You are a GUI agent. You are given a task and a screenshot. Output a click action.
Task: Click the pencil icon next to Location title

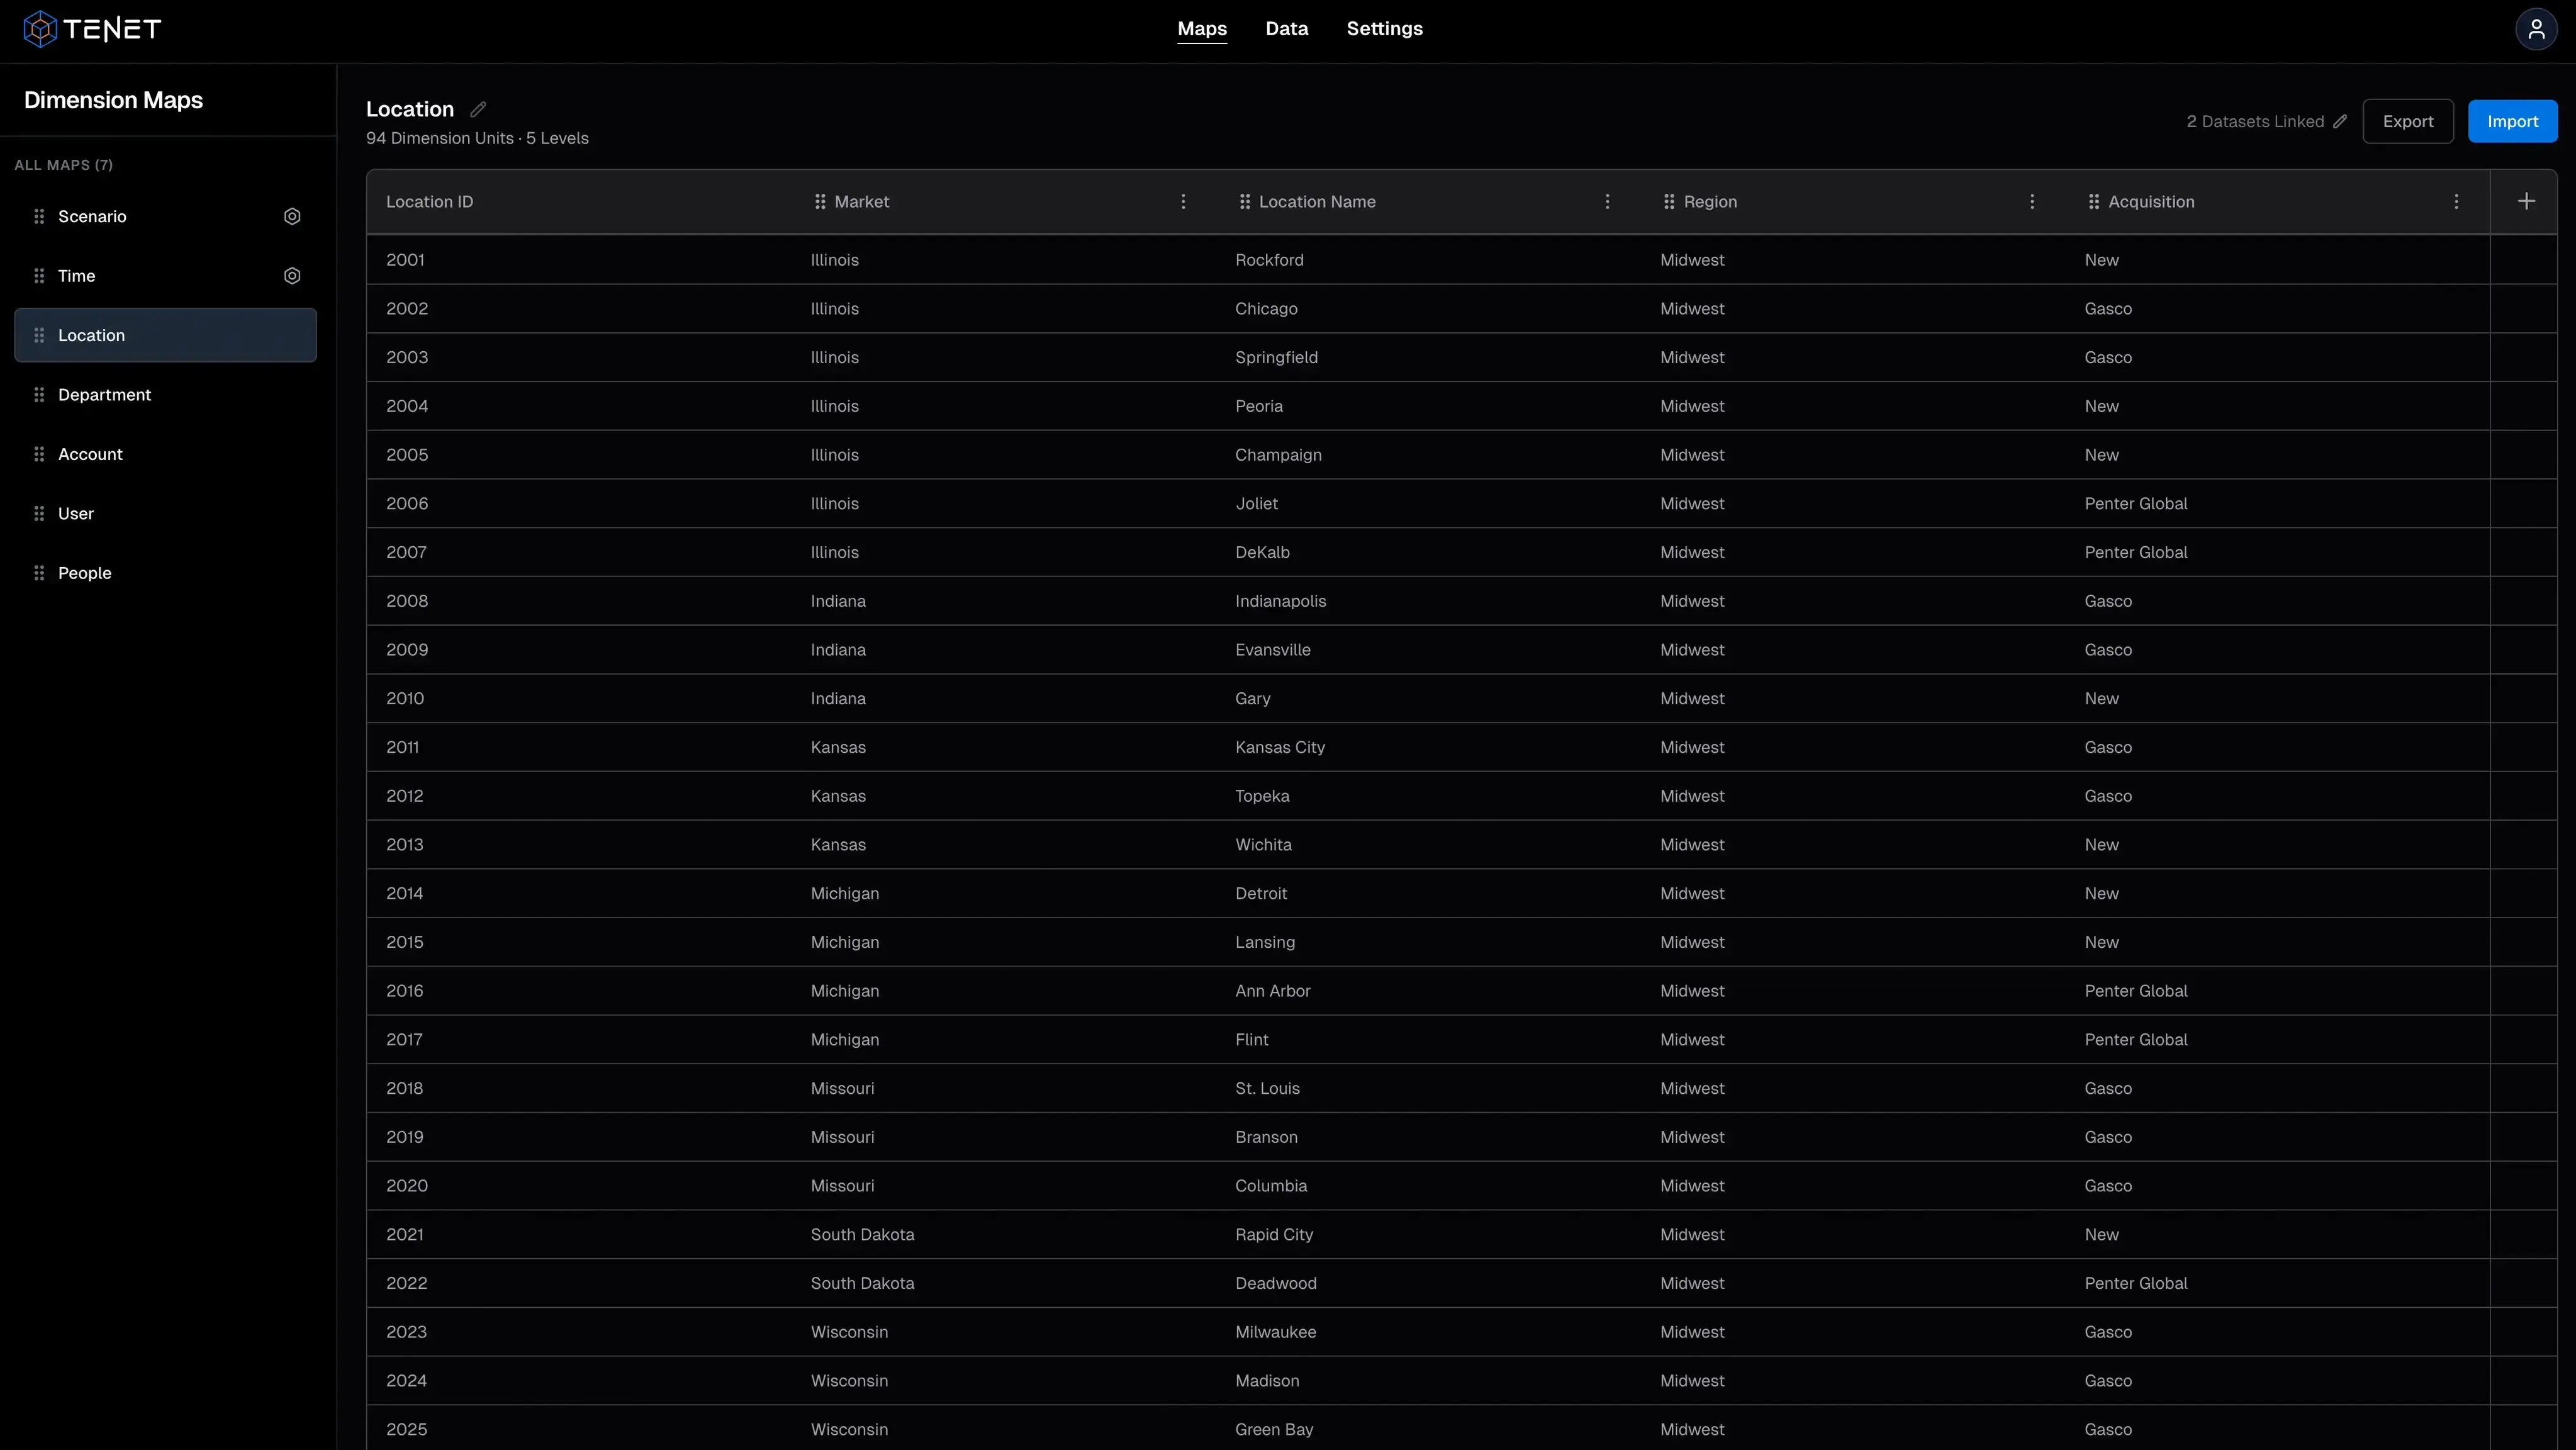tap(478, 109)
